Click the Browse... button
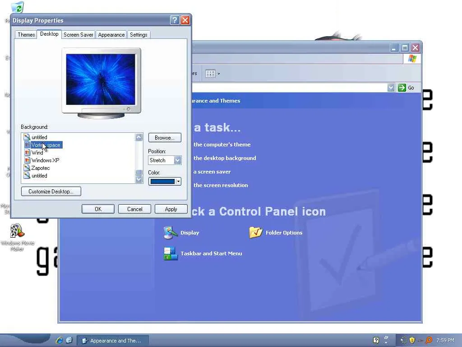Viewport: 462px width, 347px height. tap(164, 138)
